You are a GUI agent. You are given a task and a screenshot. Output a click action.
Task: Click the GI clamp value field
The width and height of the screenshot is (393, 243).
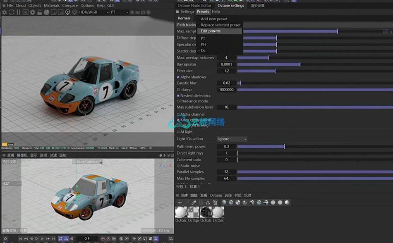click(x=227, y=90)
